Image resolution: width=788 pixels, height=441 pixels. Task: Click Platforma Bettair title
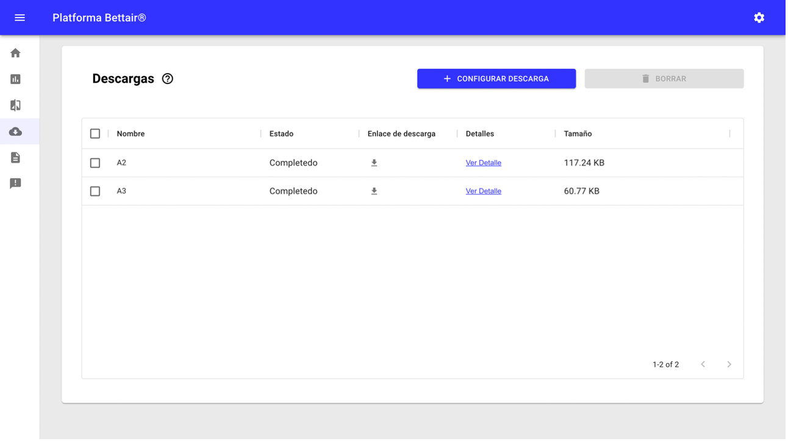(x=99, y=18)
